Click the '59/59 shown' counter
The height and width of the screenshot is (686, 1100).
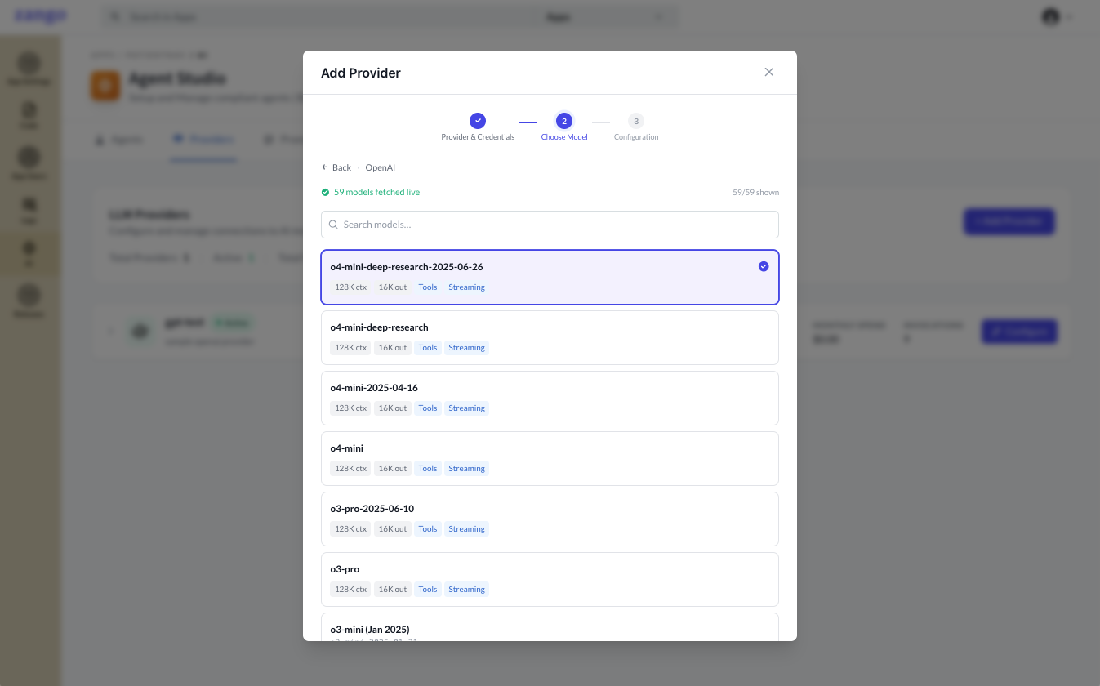(755, 193)
